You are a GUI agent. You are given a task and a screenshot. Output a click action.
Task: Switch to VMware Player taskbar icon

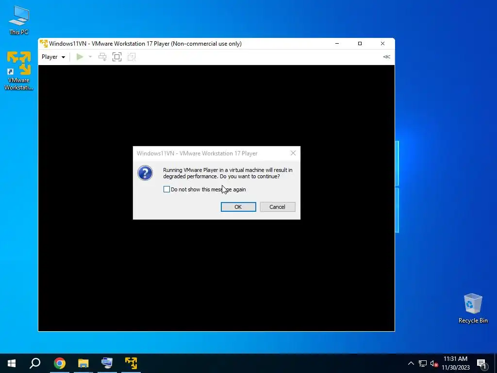131,363
